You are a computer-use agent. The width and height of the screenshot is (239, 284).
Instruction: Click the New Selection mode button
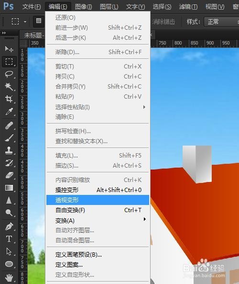pos(39,21)
